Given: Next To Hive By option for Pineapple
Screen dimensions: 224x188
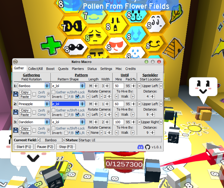Looking at the screenshot, I should coord(133,114).
